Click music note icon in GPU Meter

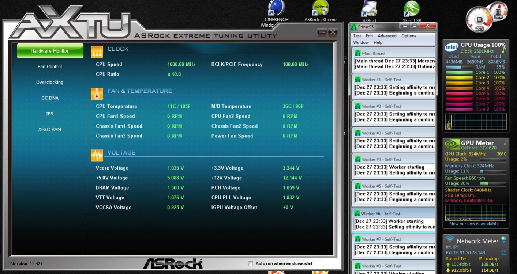tap(506, 142)
